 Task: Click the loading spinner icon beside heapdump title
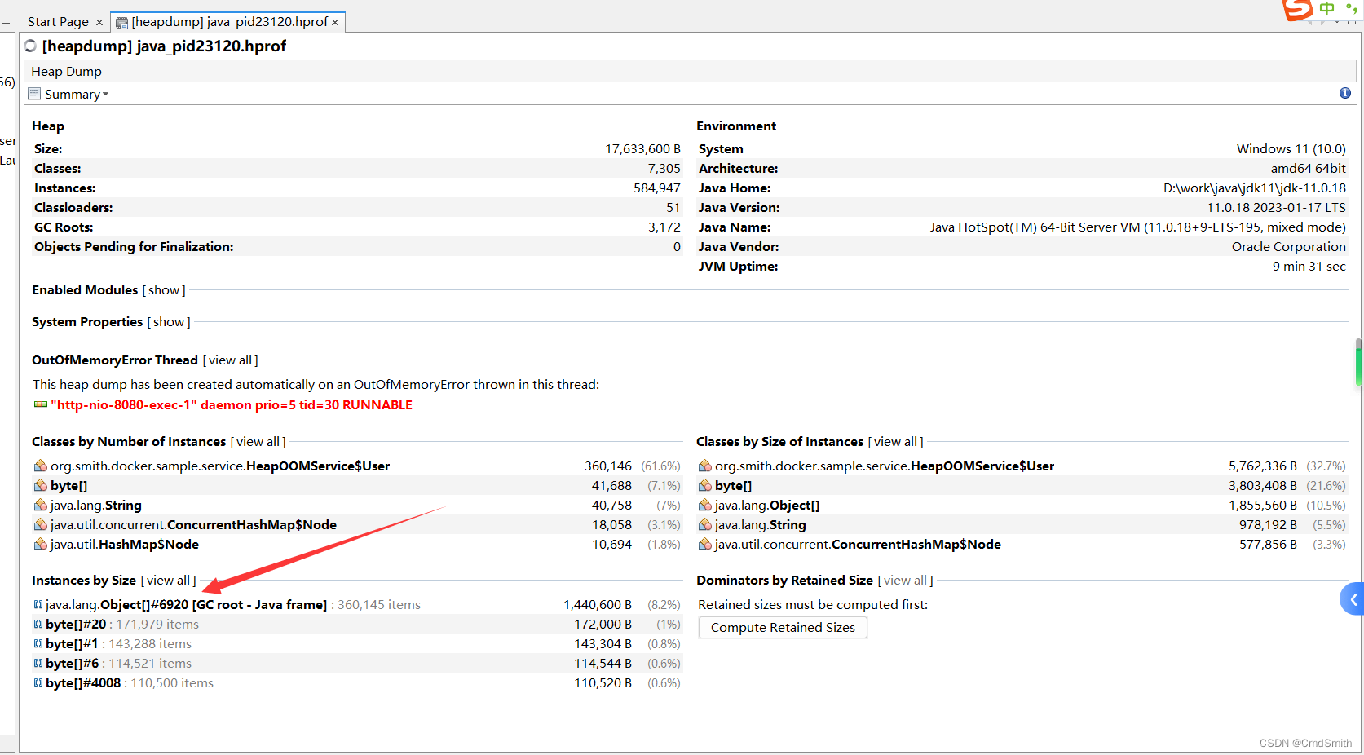point(31,46)
